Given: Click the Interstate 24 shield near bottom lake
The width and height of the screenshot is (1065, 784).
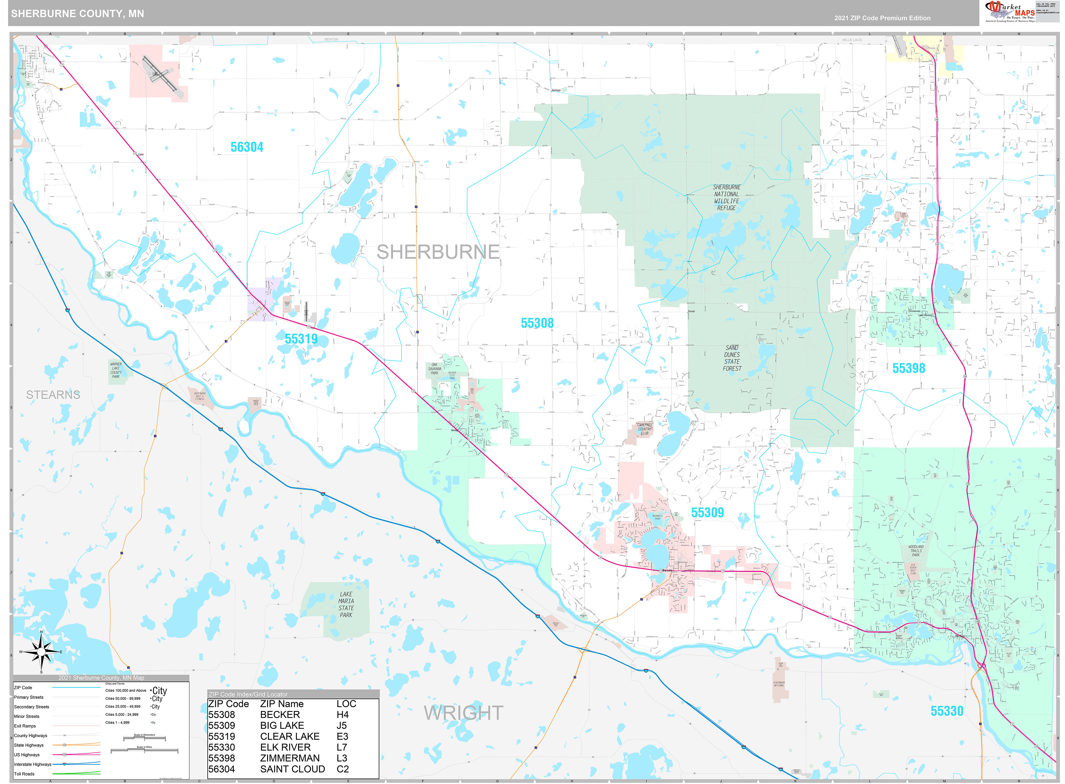Looking at the screenshot, I should [x=128, y=668].
